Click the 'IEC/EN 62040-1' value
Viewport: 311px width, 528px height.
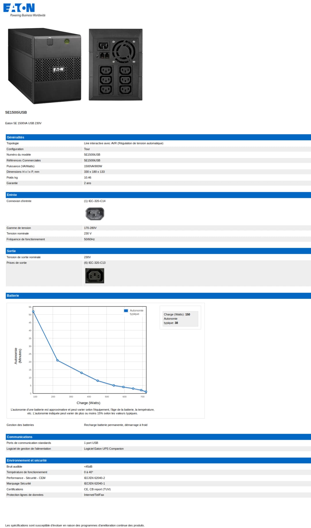(94, 484)
